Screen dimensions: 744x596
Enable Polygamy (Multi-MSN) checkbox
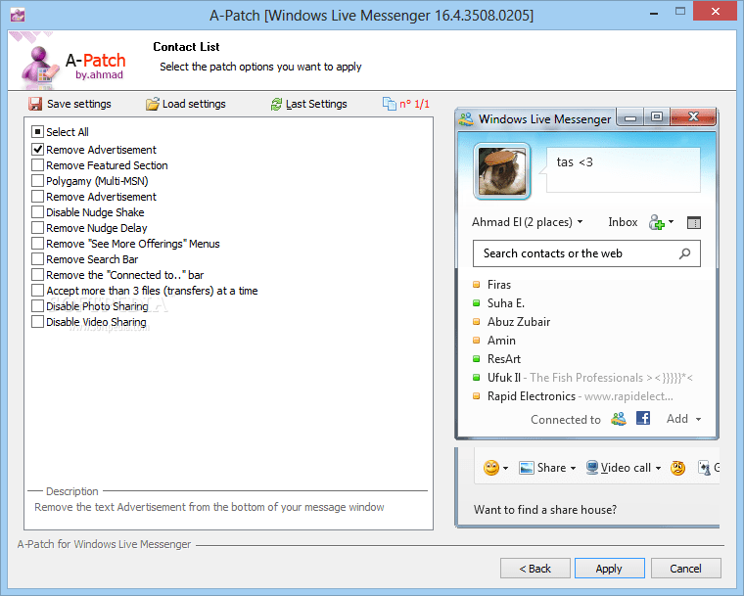[38, 181]
